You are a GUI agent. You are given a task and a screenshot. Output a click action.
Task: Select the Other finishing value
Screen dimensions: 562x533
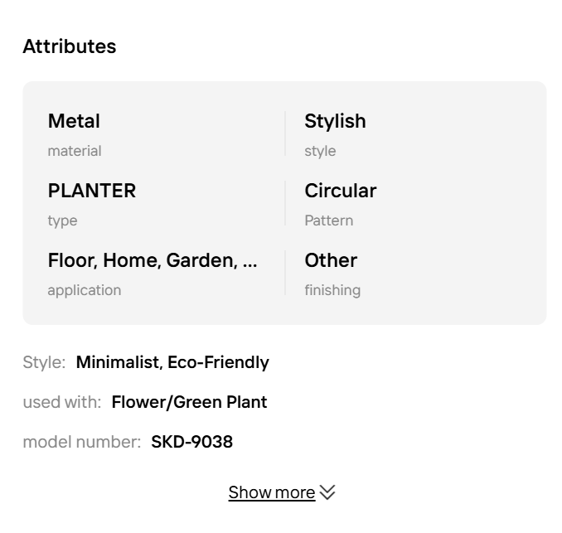pos(331,260)
